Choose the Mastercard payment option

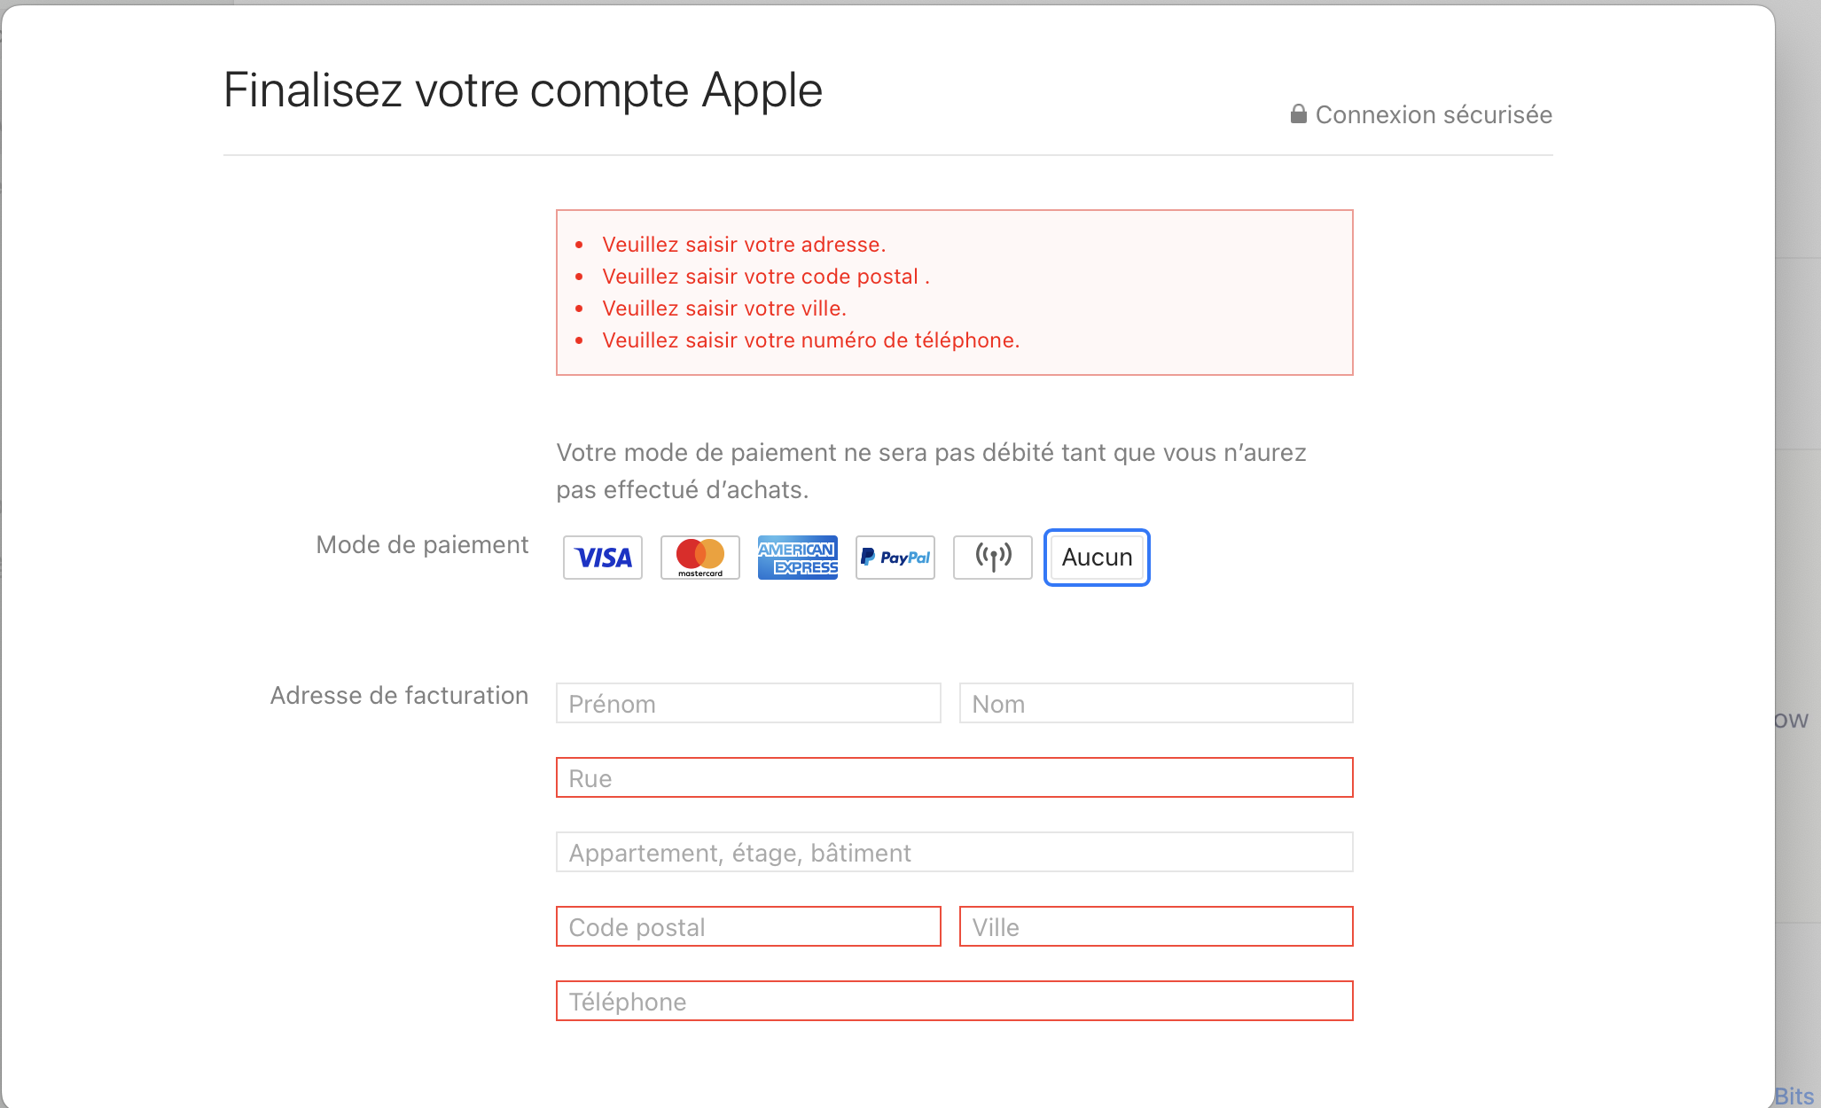tap(700, 558)
